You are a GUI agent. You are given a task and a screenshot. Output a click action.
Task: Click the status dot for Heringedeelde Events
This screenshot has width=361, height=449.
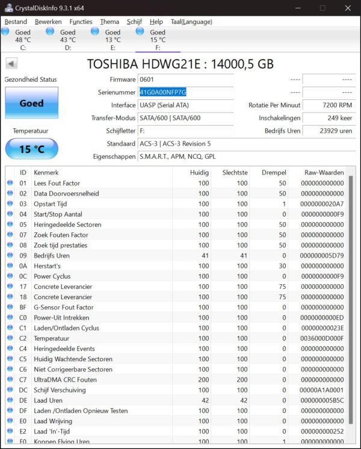pyautogui.click(x=10, y=348)
